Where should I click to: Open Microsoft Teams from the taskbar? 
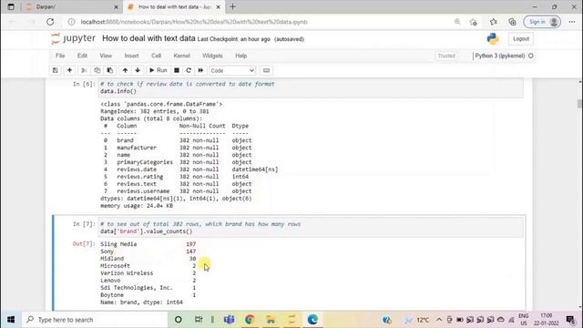(229, 320)
